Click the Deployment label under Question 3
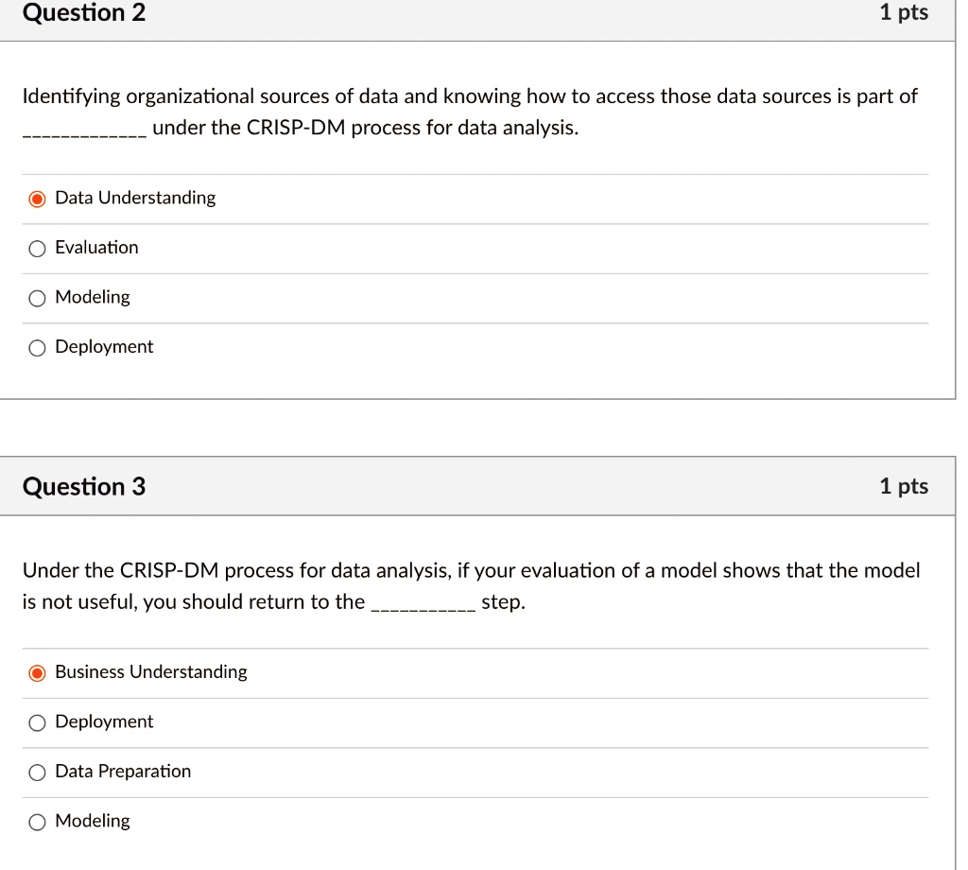 [104, 722]
